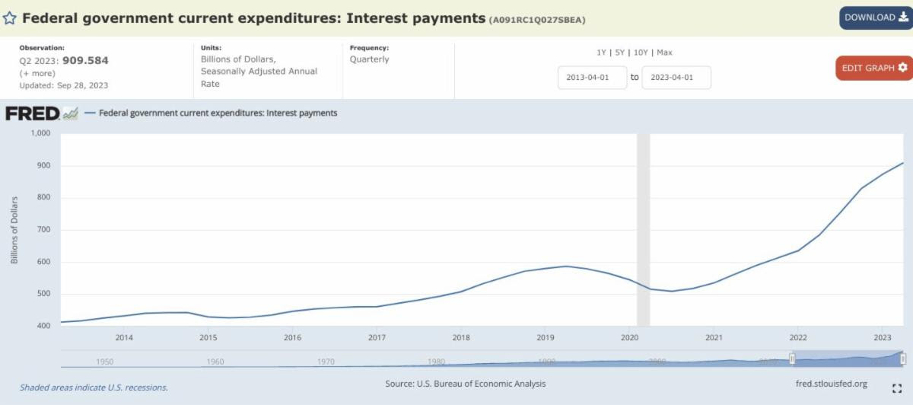Favorite this series with the star icon

coord(9,18)
